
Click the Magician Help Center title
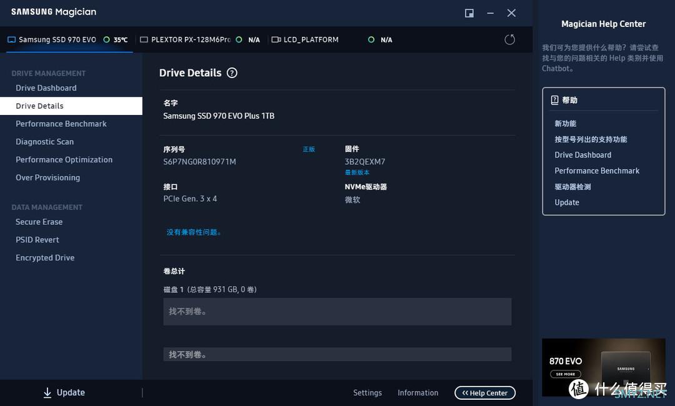pyautogui.click(x=604, y=24)
